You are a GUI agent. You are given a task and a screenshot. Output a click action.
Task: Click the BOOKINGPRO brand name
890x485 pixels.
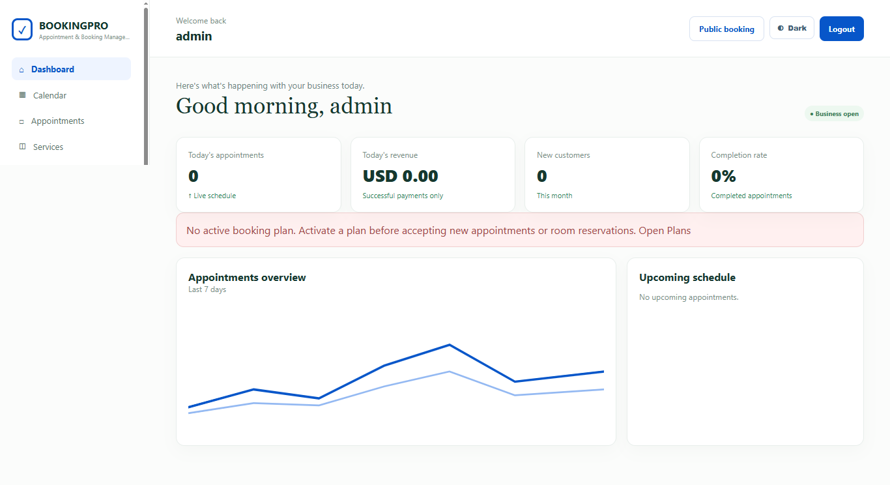tap(74, 26)
